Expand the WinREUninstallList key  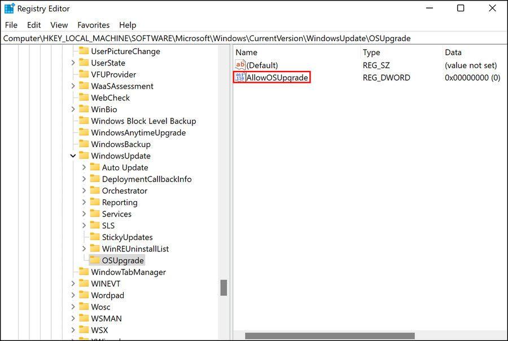[84, 249]
